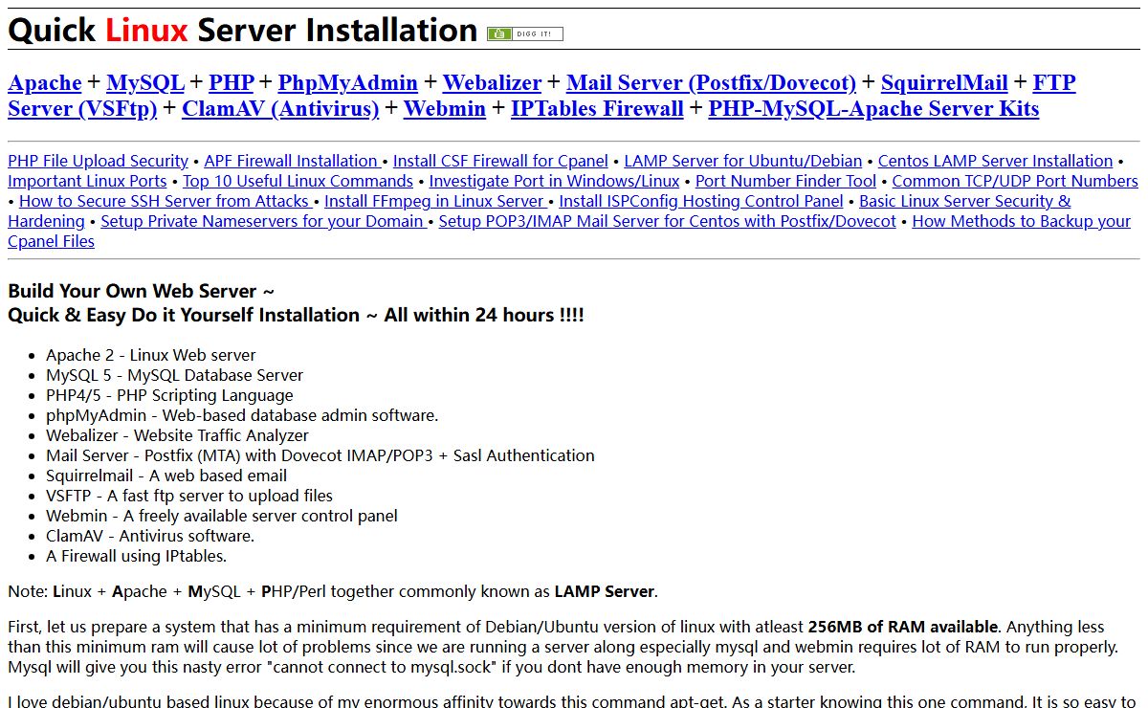This screenshot has width=1148, height=708.
Task: Click A Firewall using IPtables item
Action: tap(136, 556)
